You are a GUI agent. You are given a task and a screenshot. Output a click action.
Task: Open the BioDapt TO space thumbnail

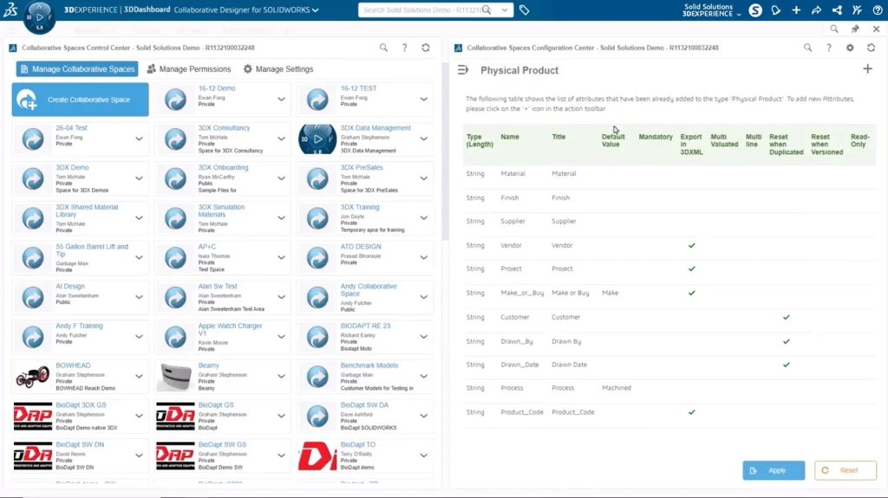(317, 456)
